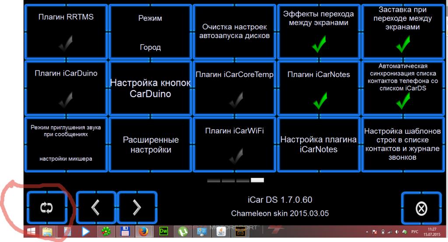The height and width of the screenshot is (242, 448).
Task: Click Очистка настроек автозапуска дисков
Action: (234, 32)
